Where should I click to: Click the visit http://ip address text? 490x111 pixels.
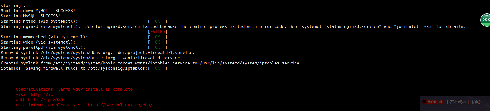[x=35, y=94]
